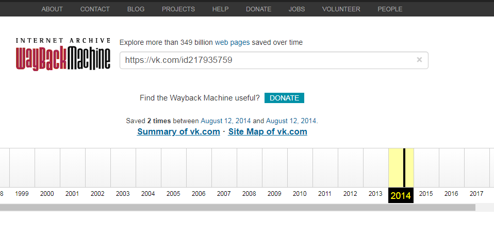Click the Wayback Machine logo

click(x=63, y=54)
